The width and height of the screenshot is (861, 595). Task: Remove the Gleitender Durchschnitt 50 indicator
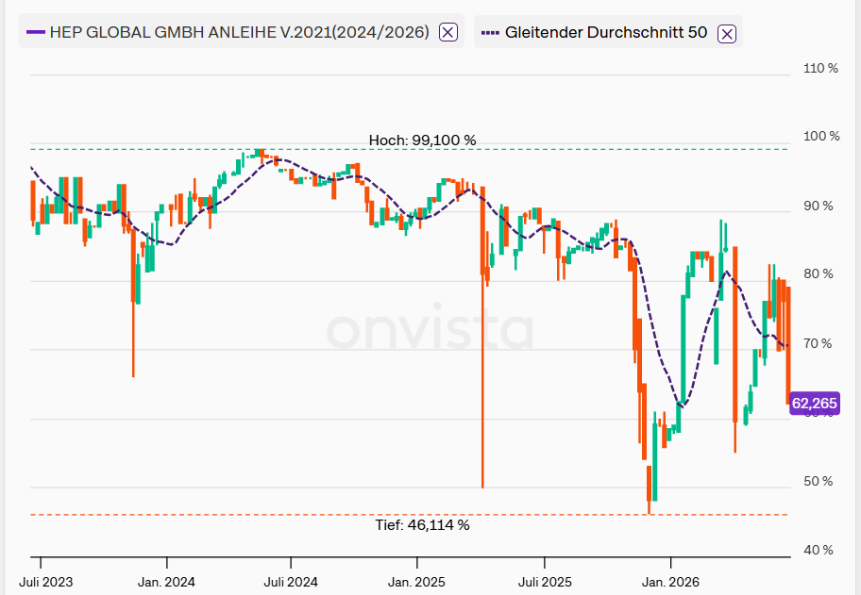pyautogui.click(x=727, y=33)
